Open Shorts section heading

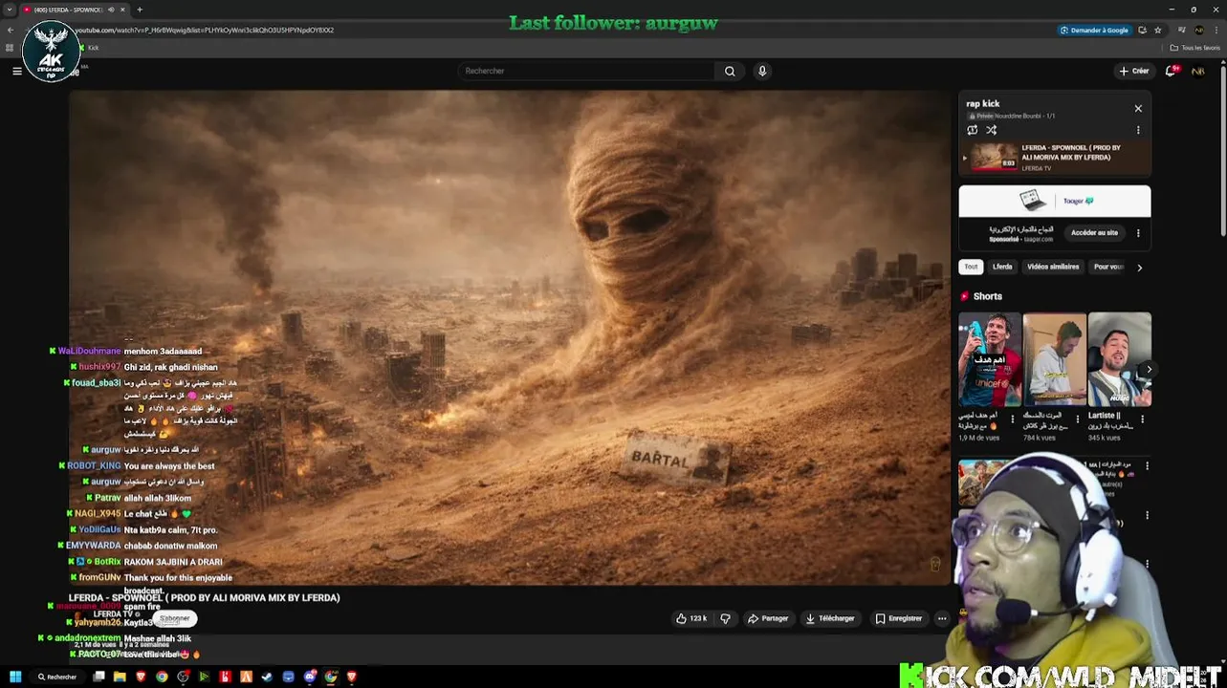pyautogui.click(x=988, y=296)
